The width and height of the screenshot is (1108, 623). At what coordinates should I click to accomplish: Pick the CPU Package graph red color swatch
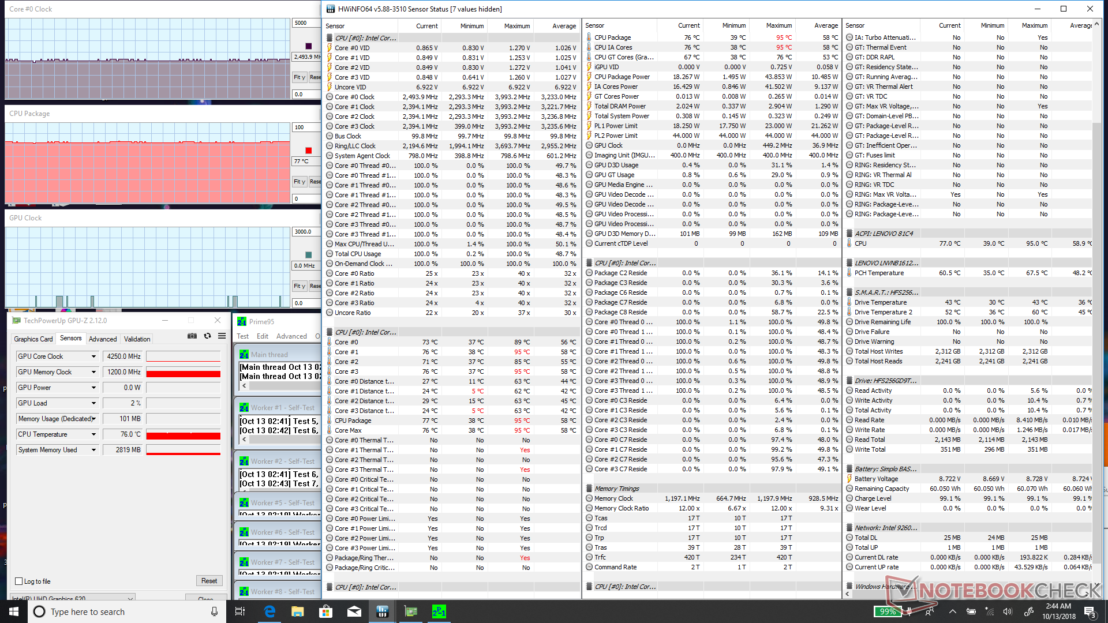coord(308,150)
